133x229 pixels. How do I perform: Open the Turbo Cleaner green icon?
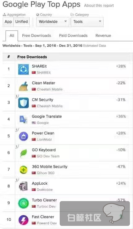[x=24, y=203]
